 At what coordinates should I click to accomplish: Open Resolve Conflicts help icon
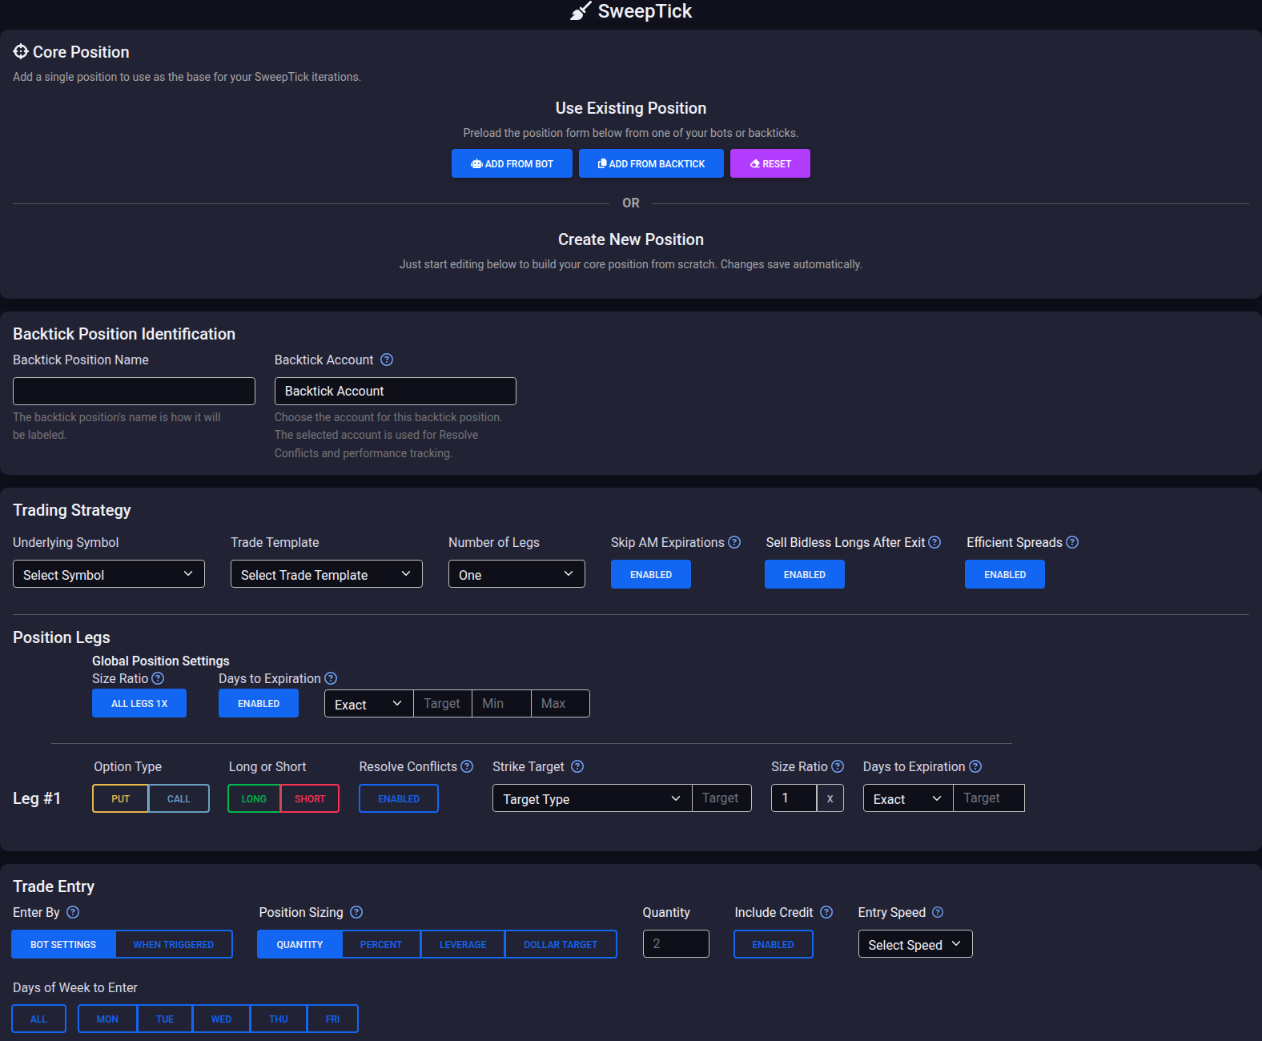point(467,766)
